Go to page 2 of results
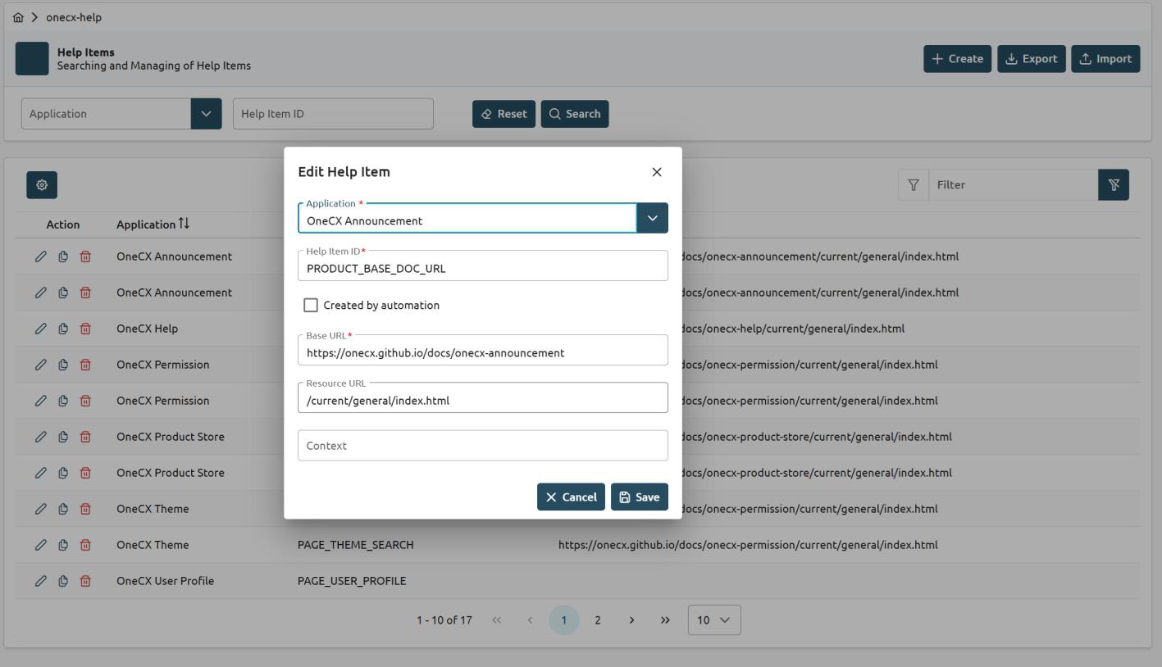 [x=597, y=620]
